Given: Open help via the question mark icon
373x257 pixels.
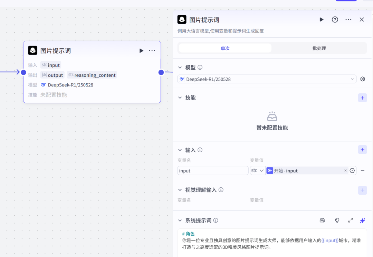Looking at the screenshot, I should [x=335, y=19].
